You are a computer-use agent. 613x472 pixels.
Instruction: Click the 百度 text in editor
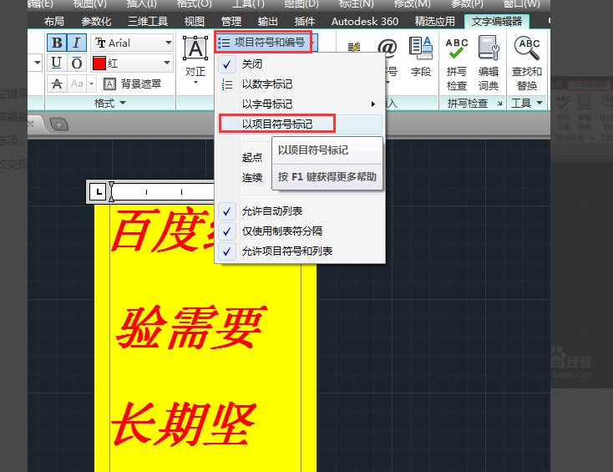161,231
